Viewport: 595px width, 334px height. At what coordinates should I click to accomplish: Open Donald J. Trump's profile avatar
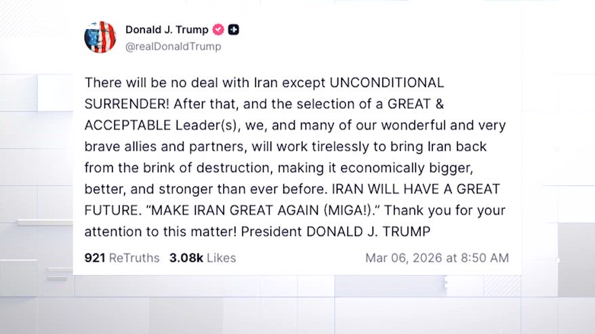[100, 37]
